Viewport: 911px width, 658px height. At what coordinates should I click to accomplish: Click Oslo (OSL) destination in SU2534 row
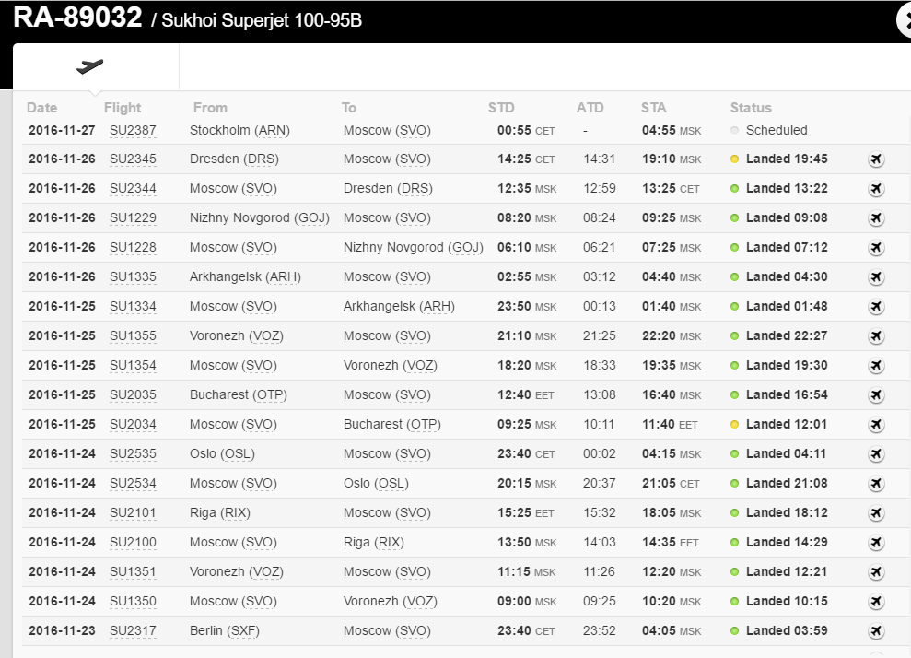point(376,484)
